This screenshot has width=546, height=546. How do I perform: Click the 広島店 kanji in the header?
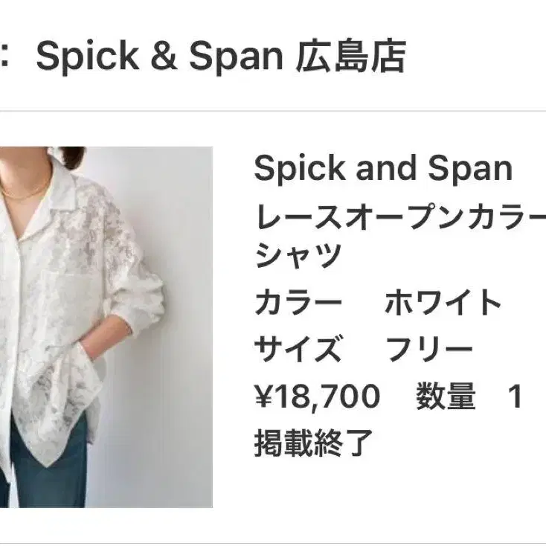pos(351,57)
